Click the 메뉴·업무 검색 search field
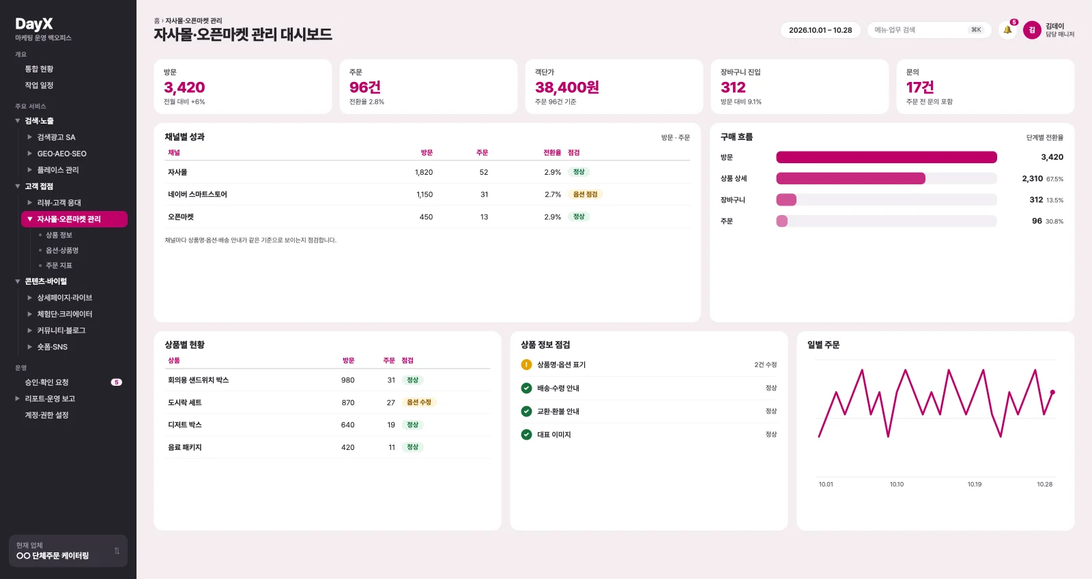The height and width of the screenshot is (579, 1092). pos(929,30)
